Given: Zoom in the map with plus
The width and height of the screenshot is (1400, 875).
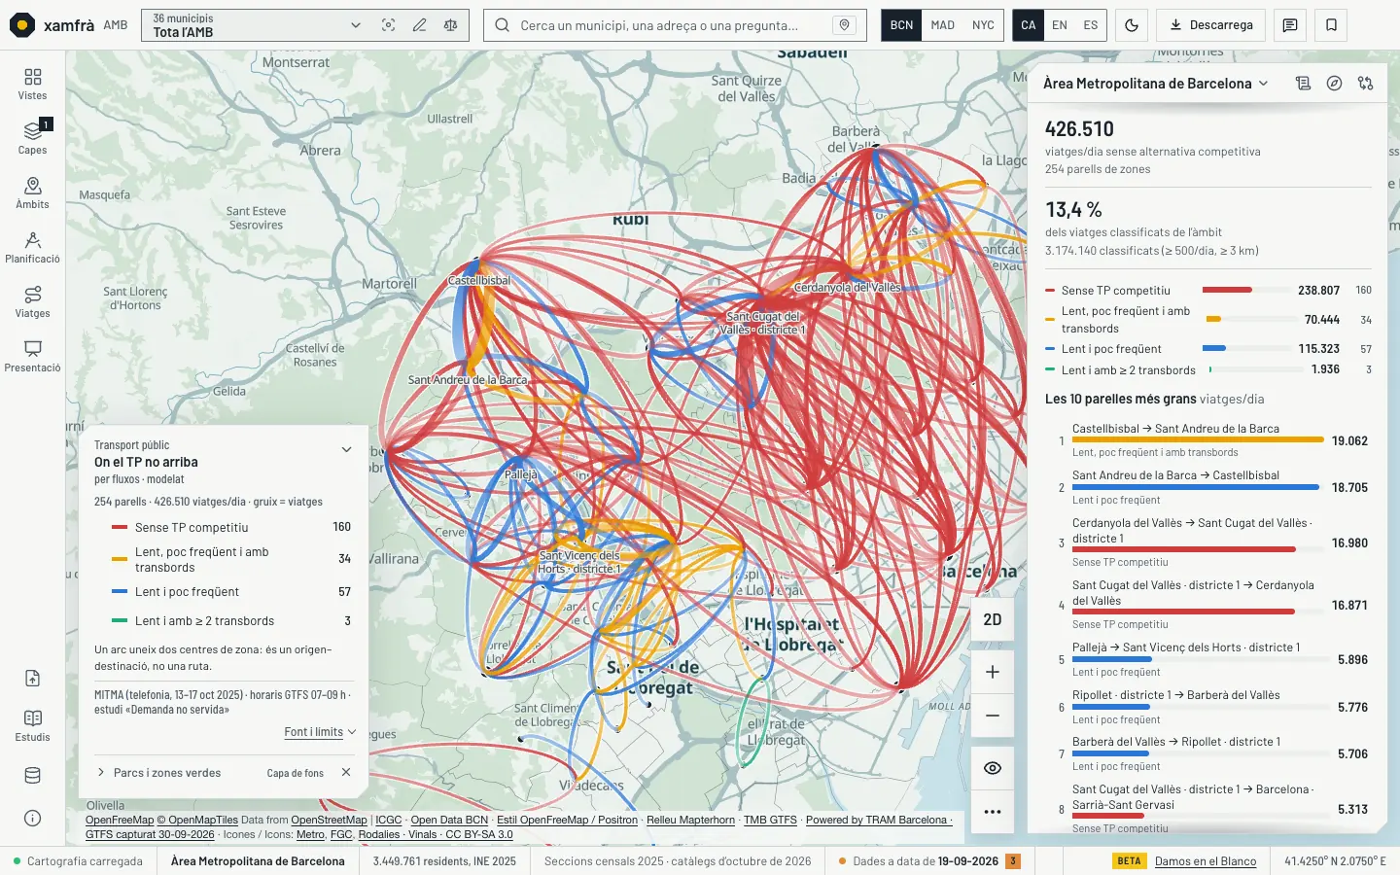Looking at the screenshot, I should 992,672.
